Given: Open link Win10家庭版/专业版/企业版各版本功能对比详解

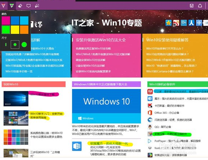Looking at the screenshot, I should coord(35,66).
